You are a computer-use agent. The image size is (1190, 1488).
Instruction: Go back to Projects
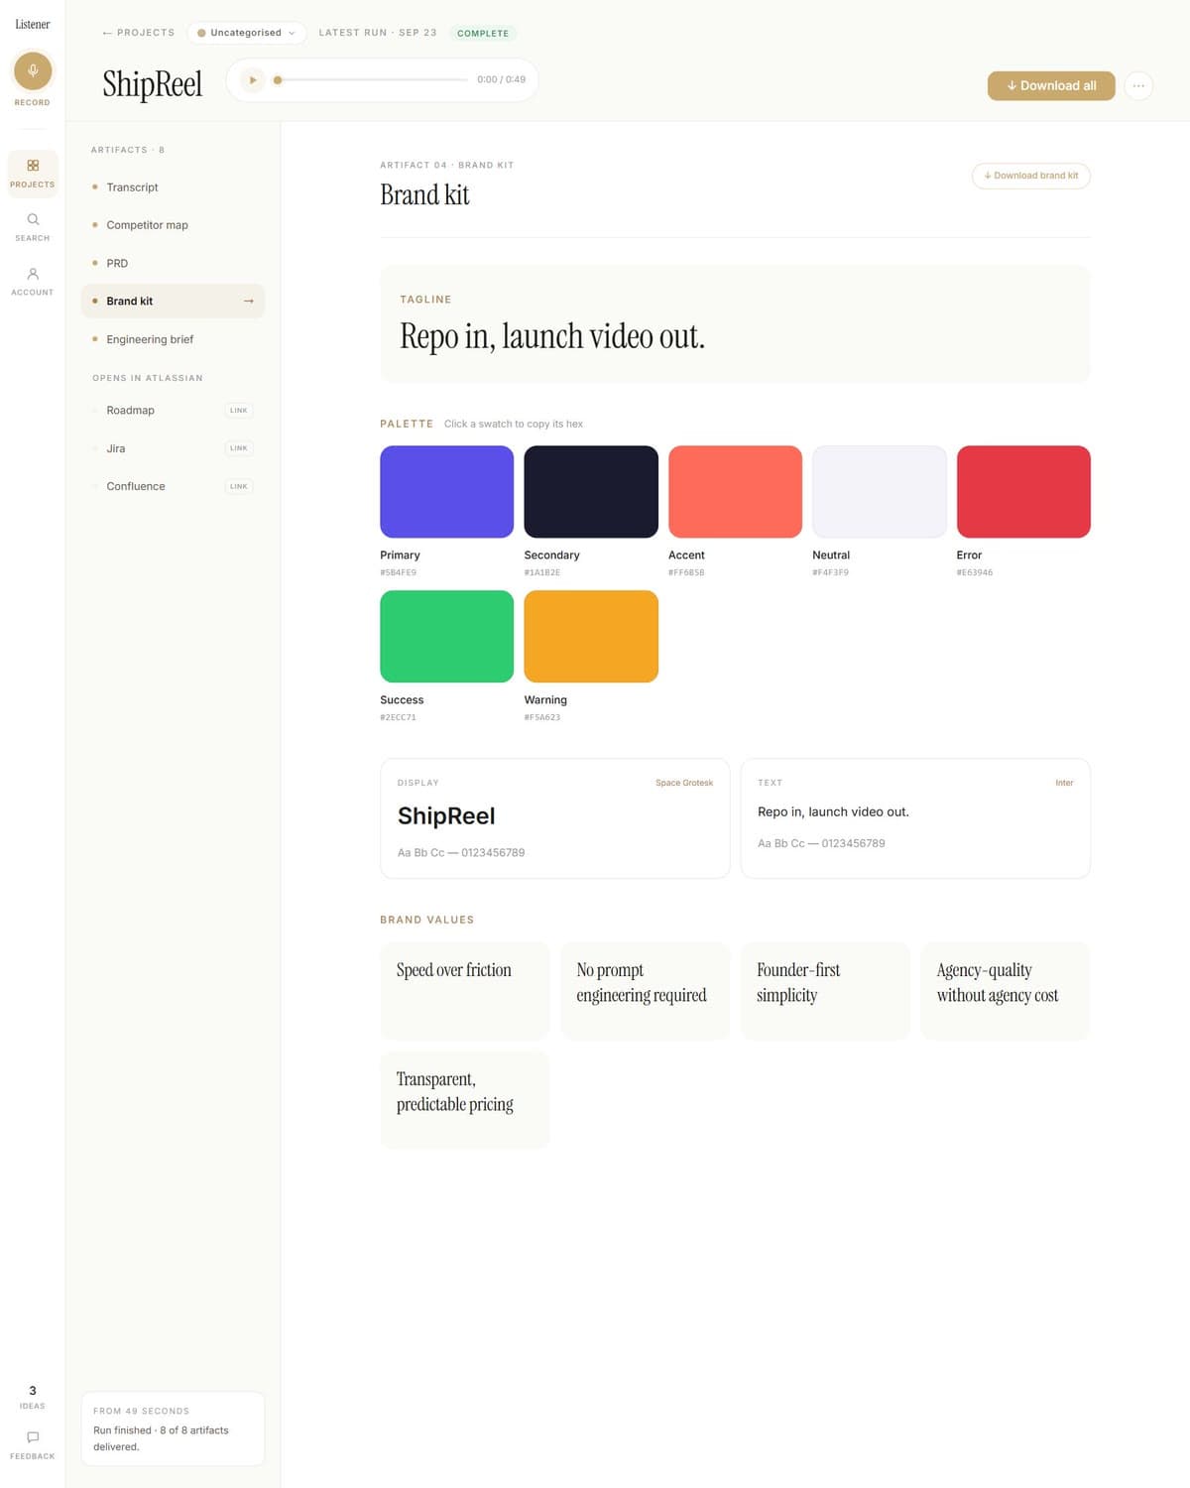coord(138,33)
